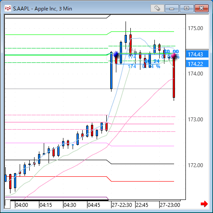Close the S.AAPL chart window

202,8
